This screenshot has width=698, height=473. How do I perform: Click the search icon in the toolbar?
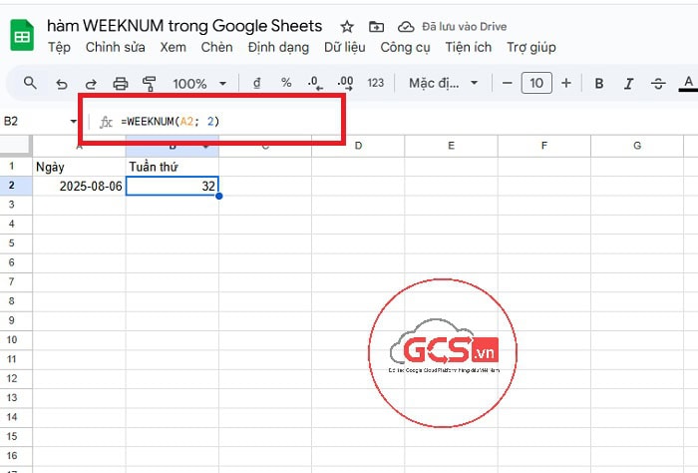click(30, 84)
